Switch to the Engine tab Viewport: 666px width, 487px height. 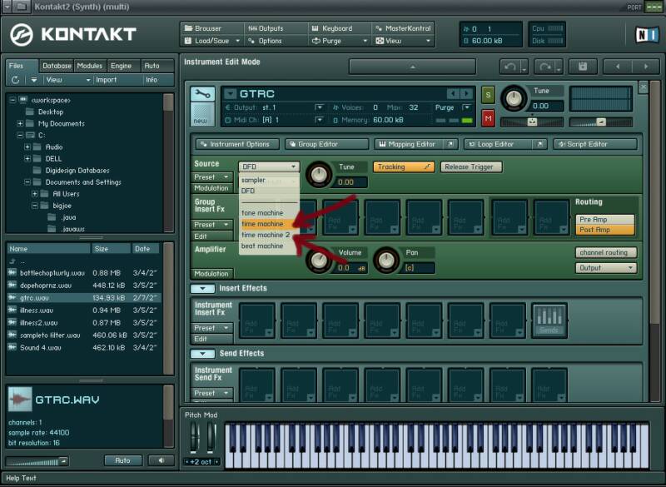(x=122, y=66)
